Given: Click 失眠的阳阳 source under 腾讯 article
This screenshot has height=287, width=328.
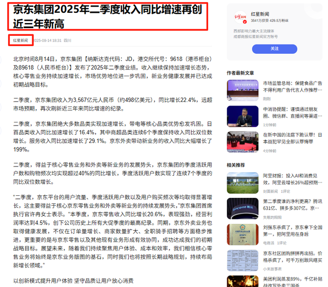Looking at the screenshot, I should click(272, 217).
